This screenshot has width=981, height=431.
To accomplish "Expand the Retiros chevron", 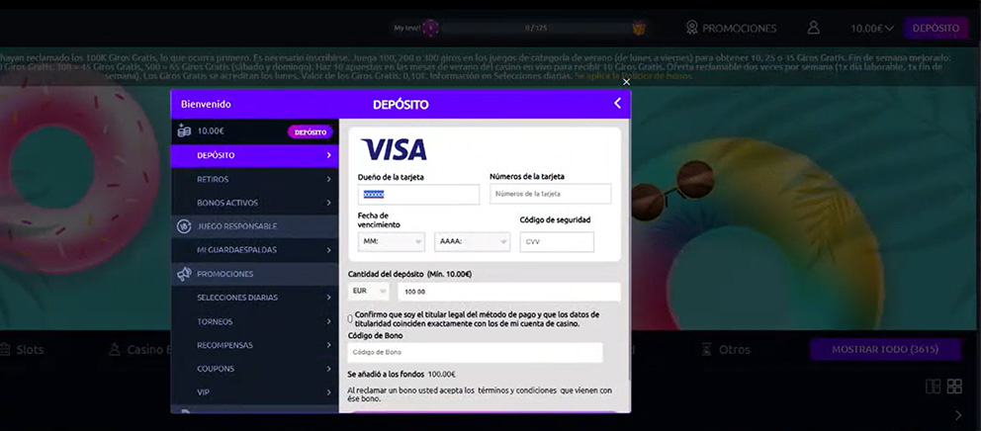I will pos(328,179).
